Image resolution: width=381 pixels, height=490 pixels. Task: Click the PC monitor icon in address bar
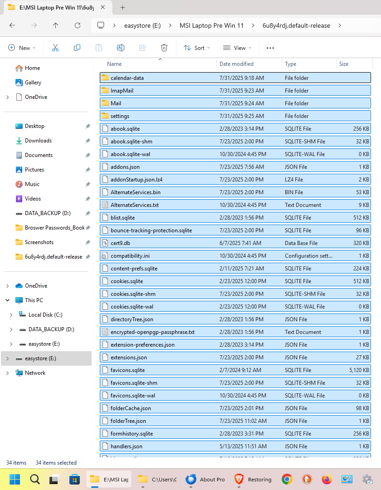tap(101, 25)
